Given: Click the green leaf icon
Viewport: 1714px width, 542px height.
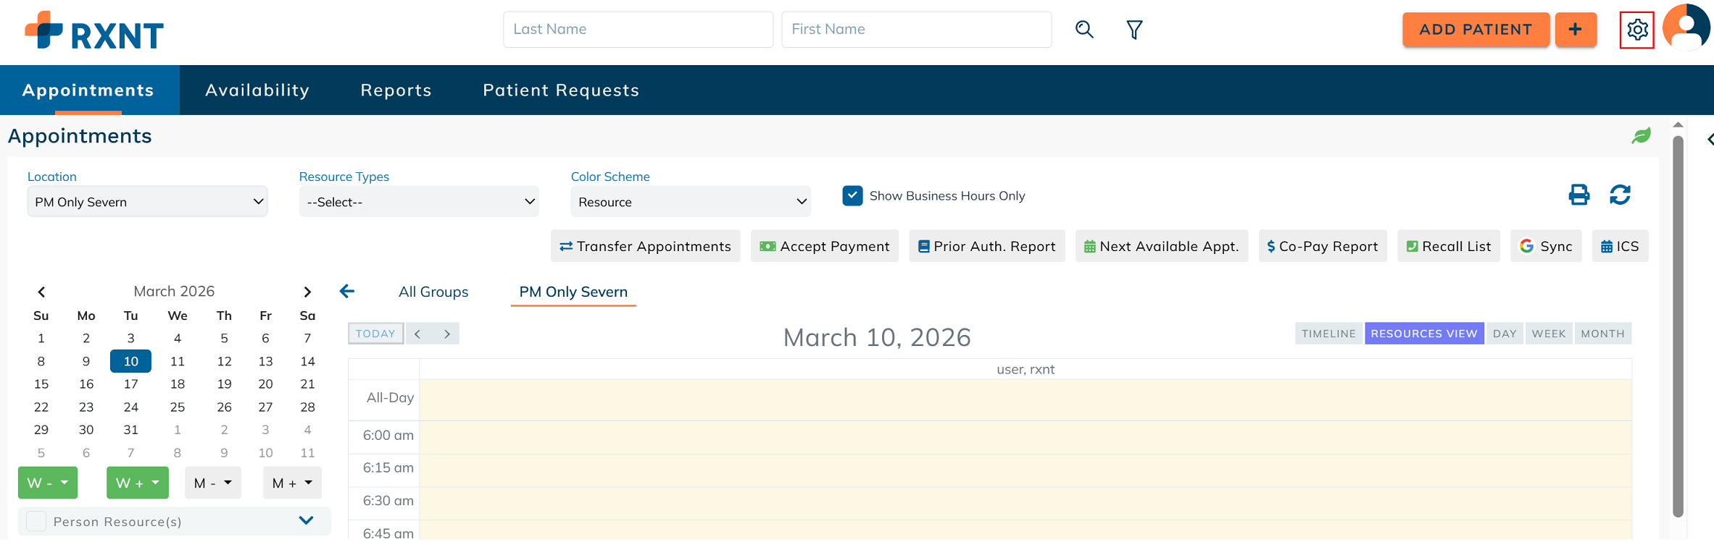Looking at the screenshot, I should (1641, 136).
